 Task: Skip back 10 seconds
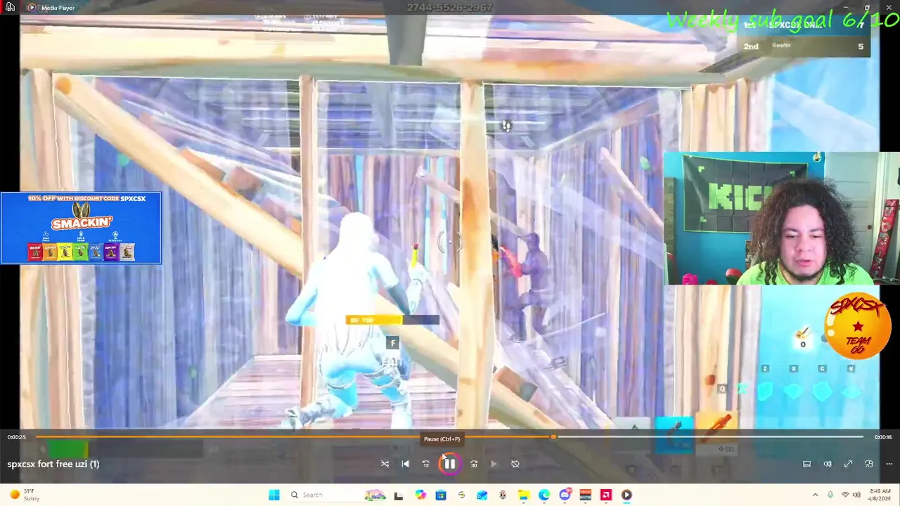coord(425,464)
